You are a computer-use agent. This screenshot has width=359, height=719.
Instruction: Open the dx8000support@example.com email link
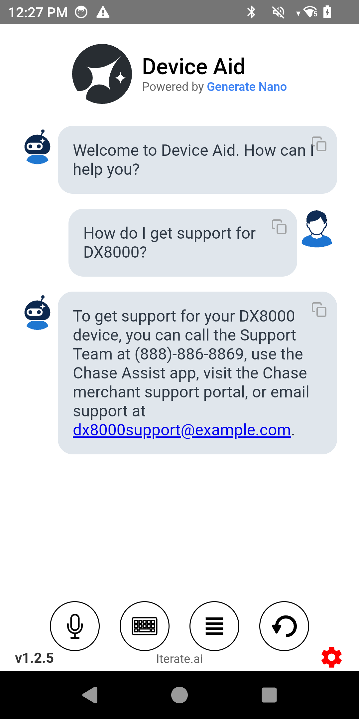tap(182, 430)
